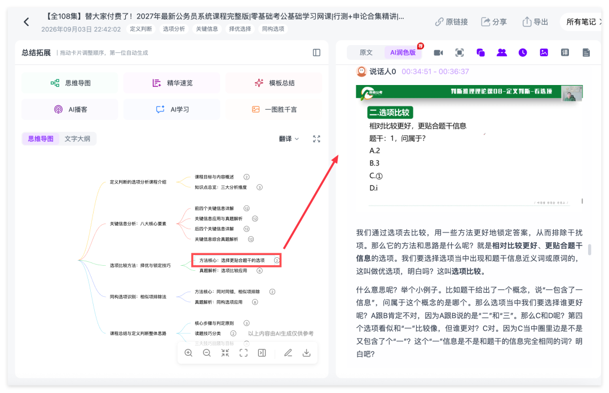Switch to the 思维导图 view tab

tap(41, 139)
